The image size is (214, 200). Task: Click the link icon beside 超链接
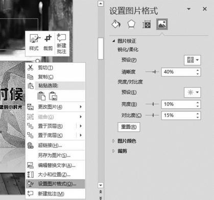click(30, 146)
